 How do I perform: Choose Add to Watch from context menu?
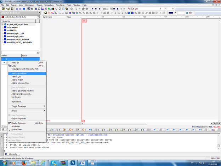click(17, 80)
